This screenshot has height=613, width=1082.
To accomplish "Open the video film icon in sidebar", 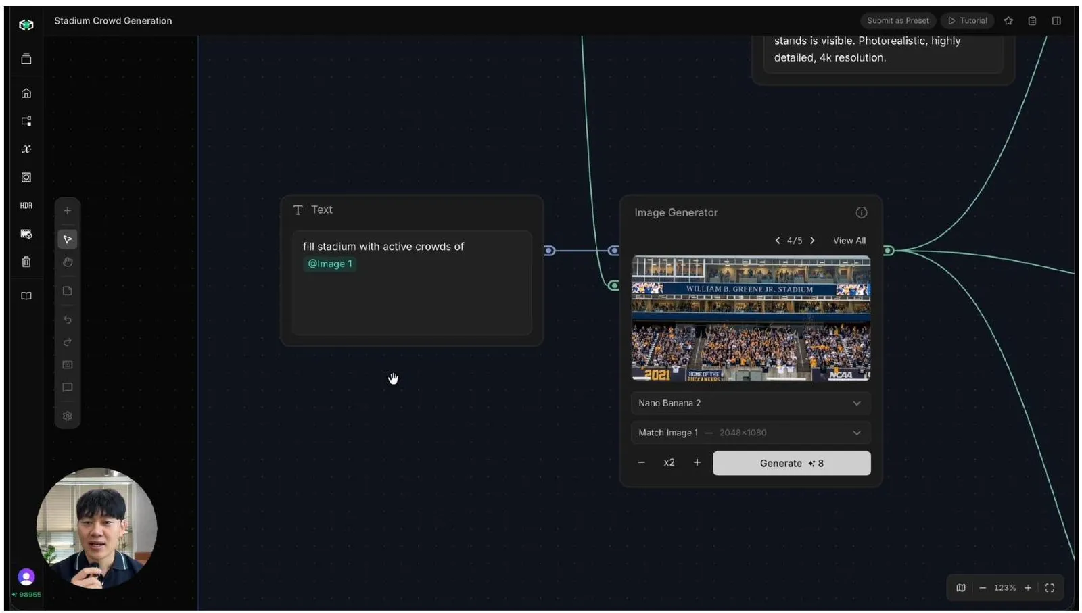I will coord(26,234).
